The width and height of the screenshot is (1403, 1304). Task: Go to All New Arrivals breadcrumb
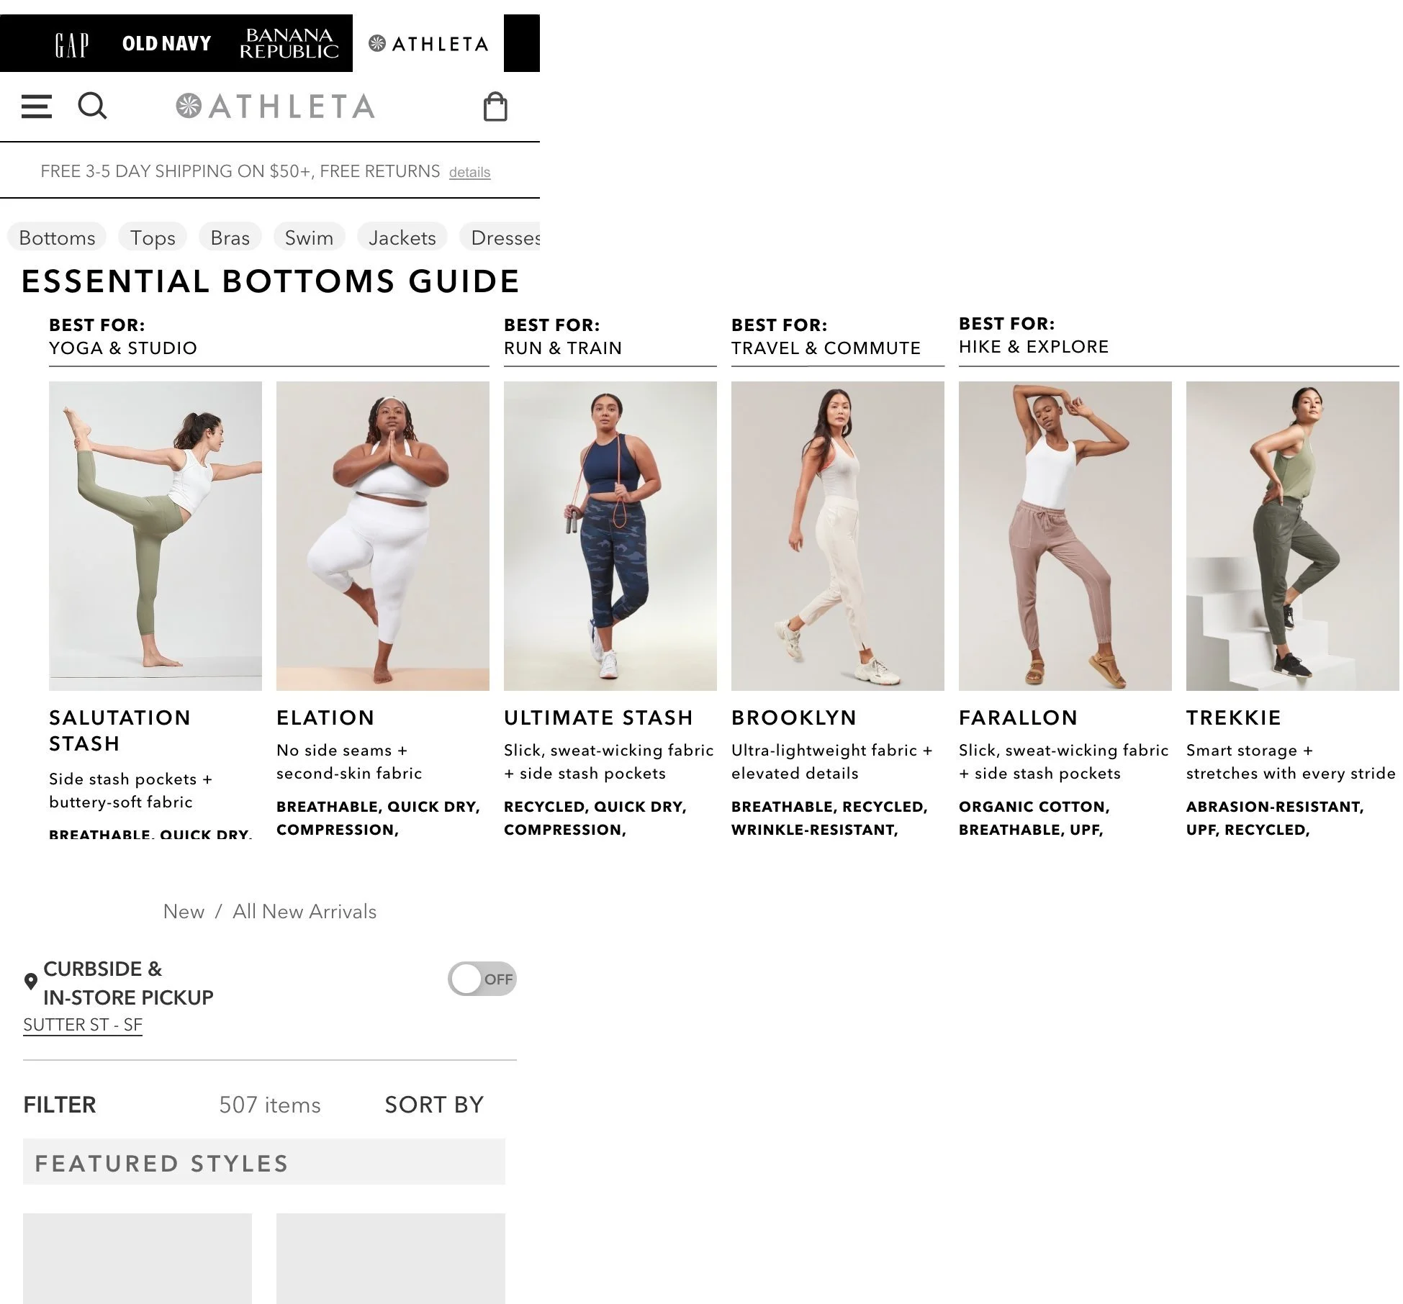pyautogui.click(x=304, y=912)
